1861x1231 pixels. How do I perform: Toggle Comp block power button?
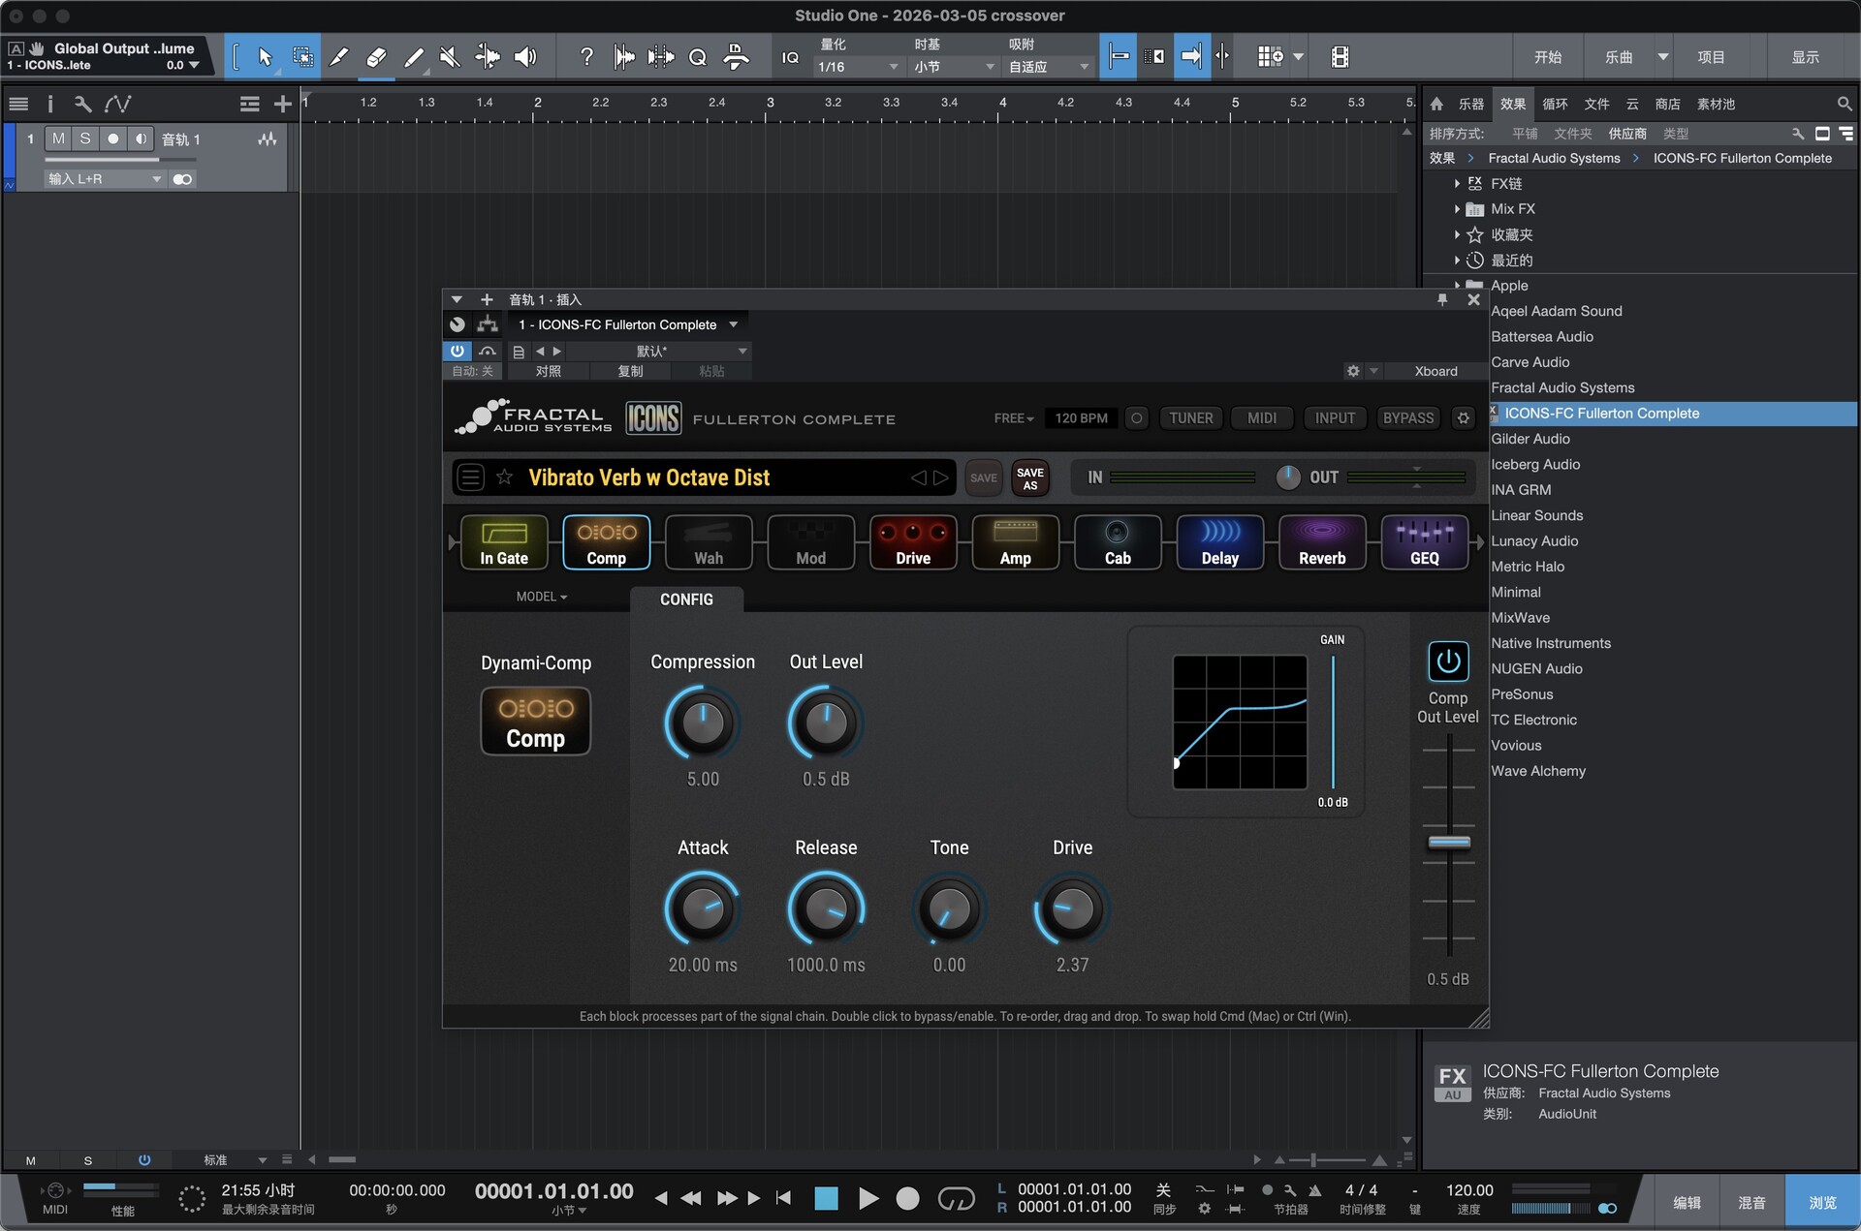1448,662
